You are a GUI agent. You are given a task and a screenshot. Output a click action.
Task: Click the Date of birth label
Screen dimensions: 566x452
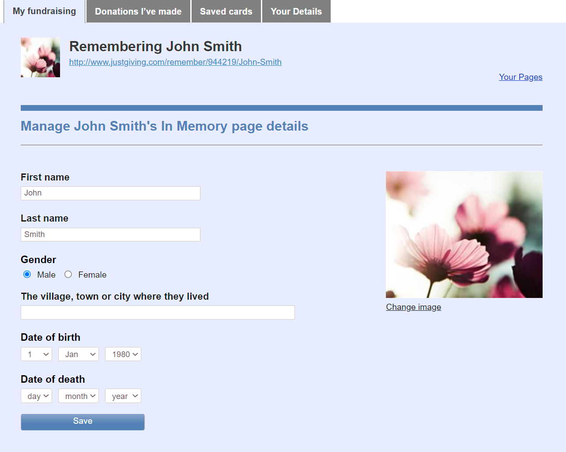pos(50,337)
